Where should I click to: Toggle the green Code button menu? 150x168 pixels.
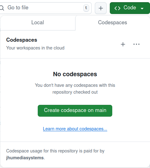point(130,8)
